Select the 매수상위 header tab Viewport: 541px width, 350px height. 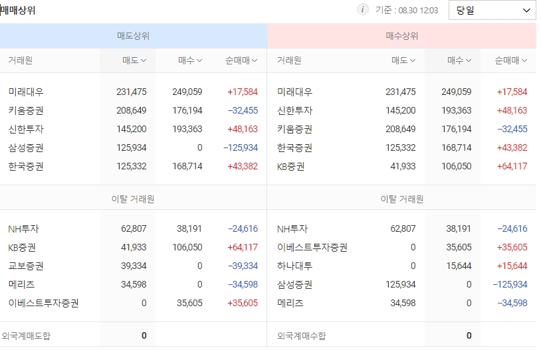tap(401, 36)
